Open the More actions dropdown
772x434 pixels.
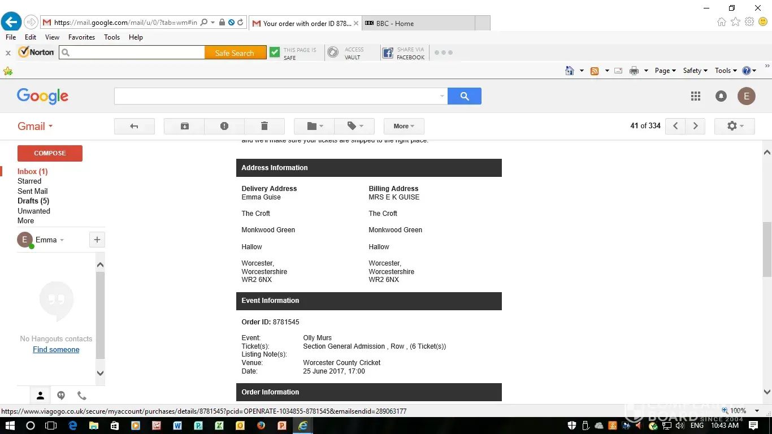pyautogui.click(x=404, y=126)
